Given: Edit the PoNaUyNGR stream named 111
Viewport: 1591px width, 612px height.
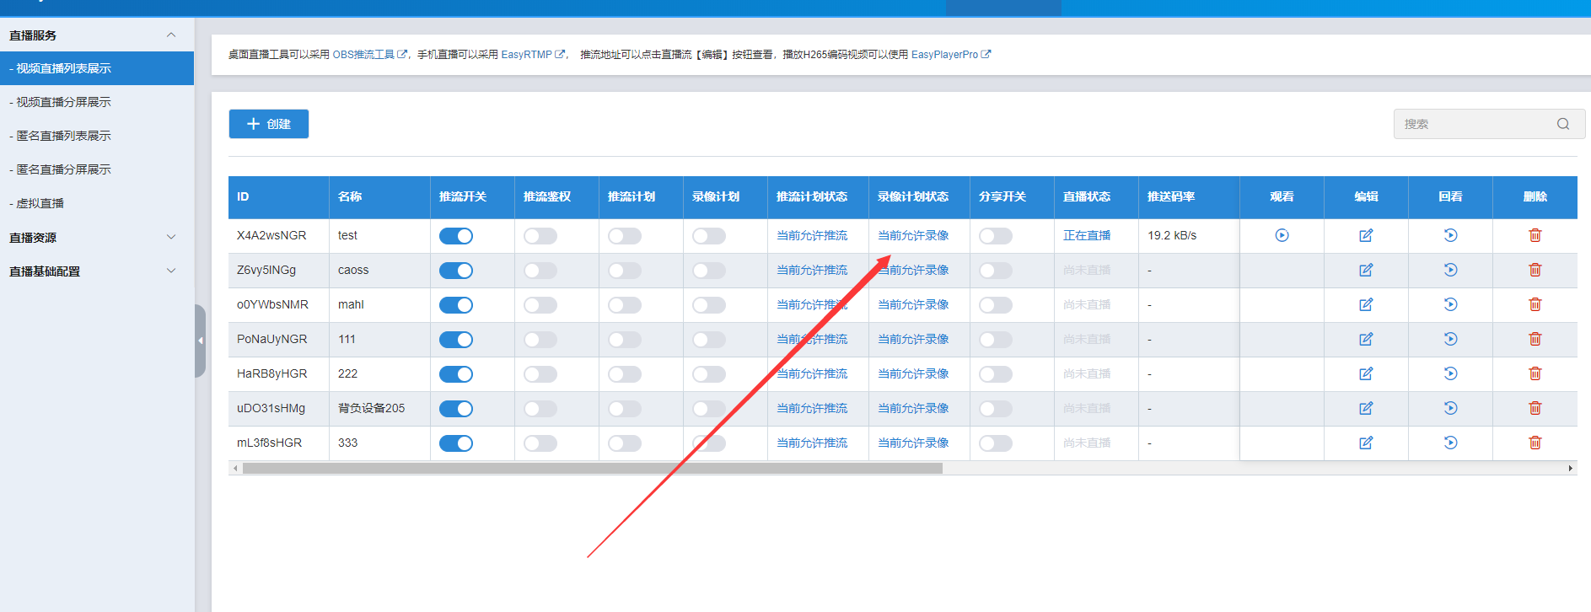Looking at the screenshot, I should (1366, 339).
